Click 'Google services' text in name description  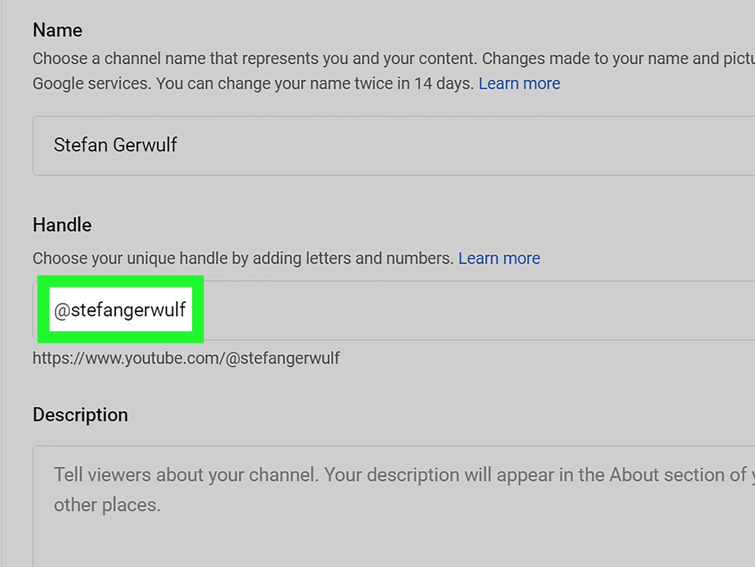pos(91,83)
